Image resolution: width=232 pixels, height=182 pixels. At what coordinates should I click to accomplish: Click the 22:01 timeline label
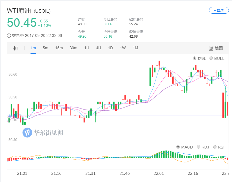tap(159, 173)
